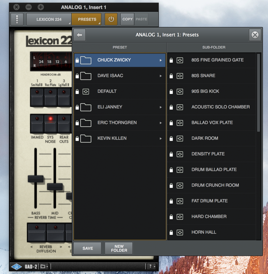Click the NEW FOLDER button
This screenshot has width=268, height=274.
(x=119, y=248)
